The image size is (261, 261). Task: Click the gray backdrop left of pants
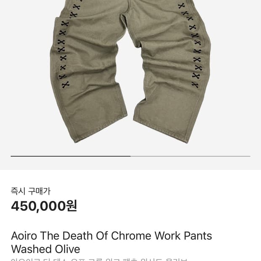[25, 75]
